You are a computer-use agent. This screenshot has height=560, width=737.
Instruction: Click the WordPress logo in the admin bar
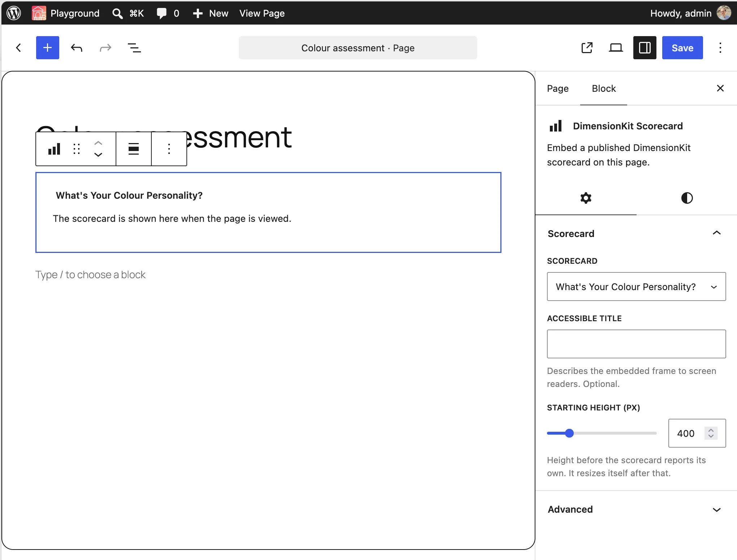click(14, 13)
